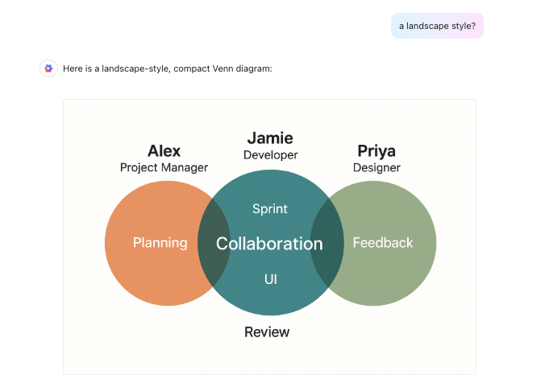Viewport: 545px width, 387px height.
Task: Select the Alex heading
Action: click(164, 150)
